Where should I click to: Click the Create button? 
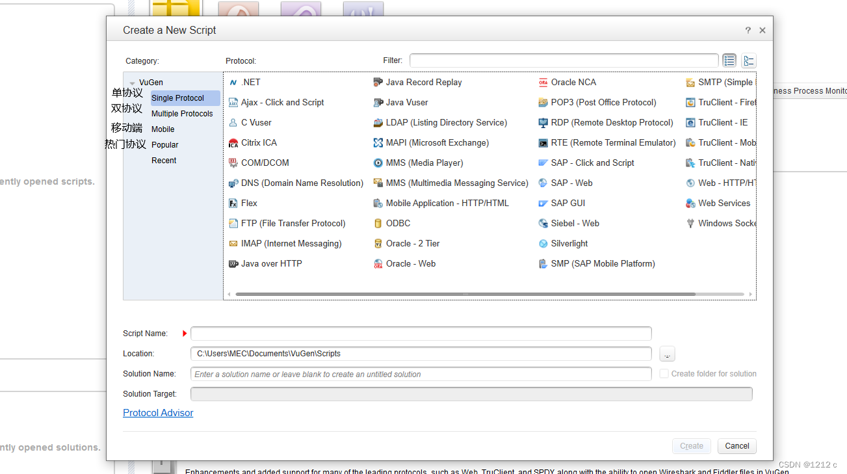(692, 446)
